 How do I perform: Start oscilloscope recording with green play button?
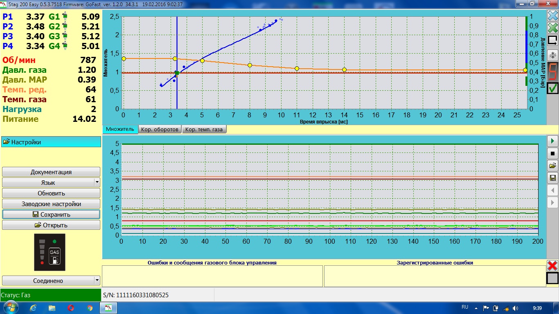pos(552,141)
